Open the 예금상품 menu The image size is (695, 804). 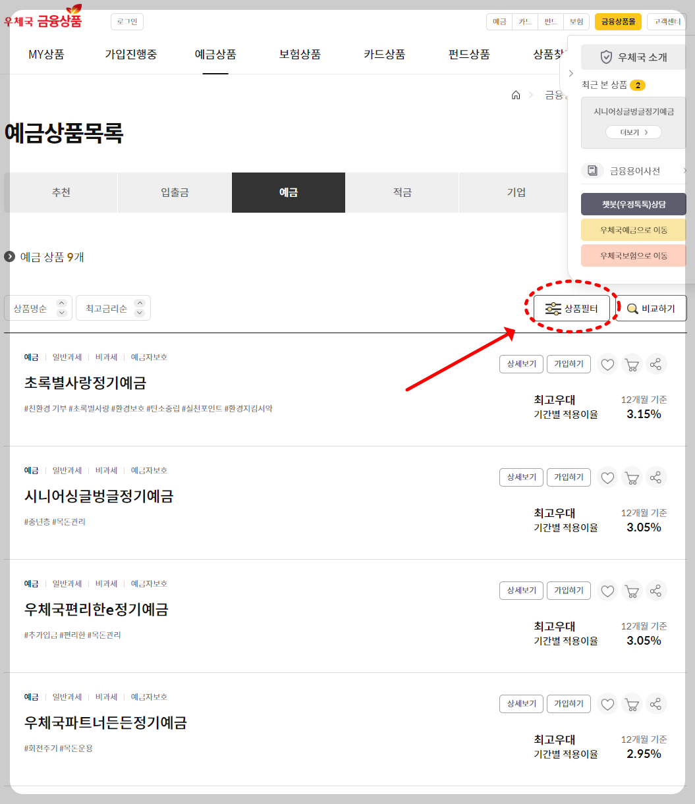point(215,54)
